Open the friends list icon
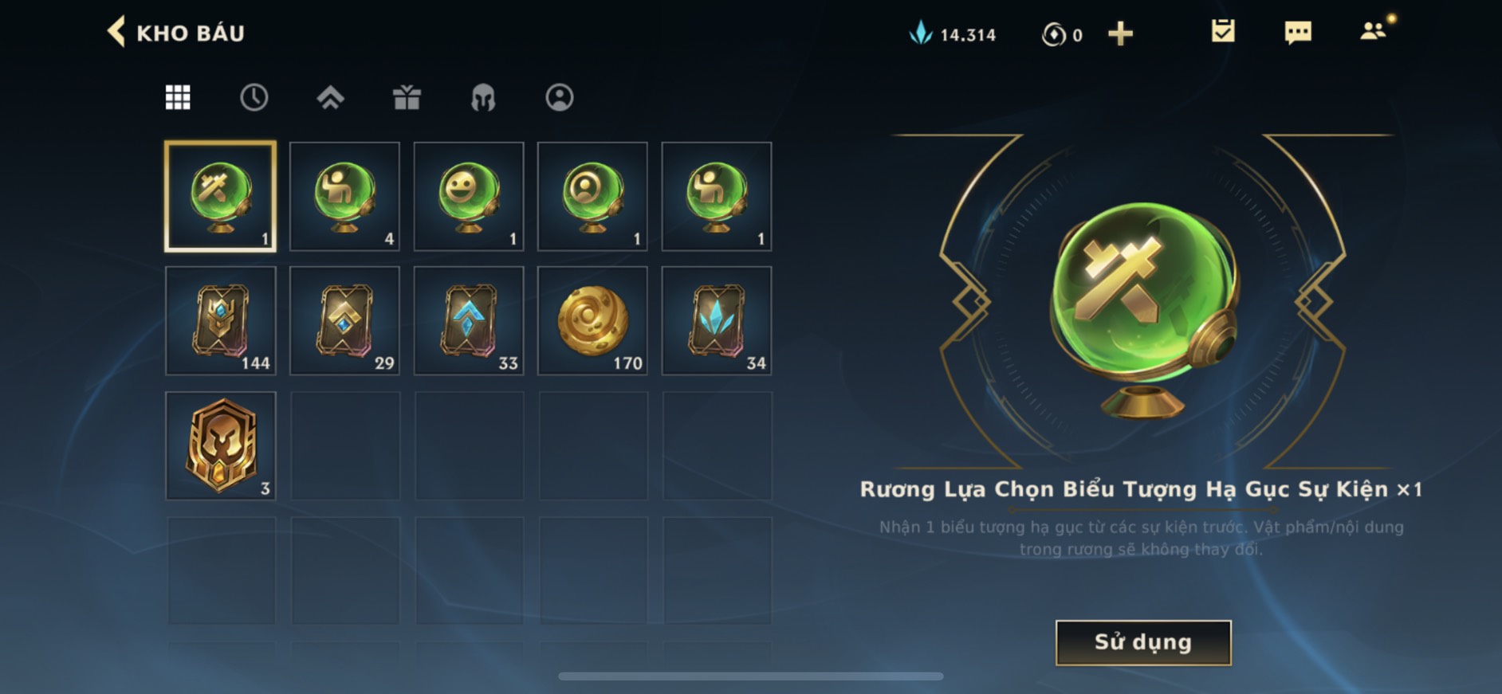The image size is (1502, 694). (x=1373, y=31)
